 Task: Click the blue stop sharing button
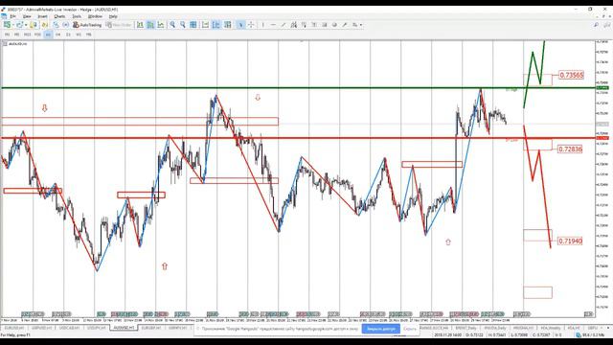(381, 329)
